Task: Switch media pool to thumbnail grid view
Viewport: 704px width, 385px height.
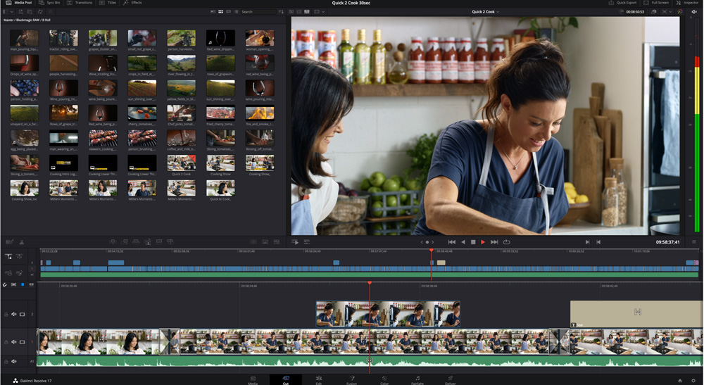Action: click(220, 12)
